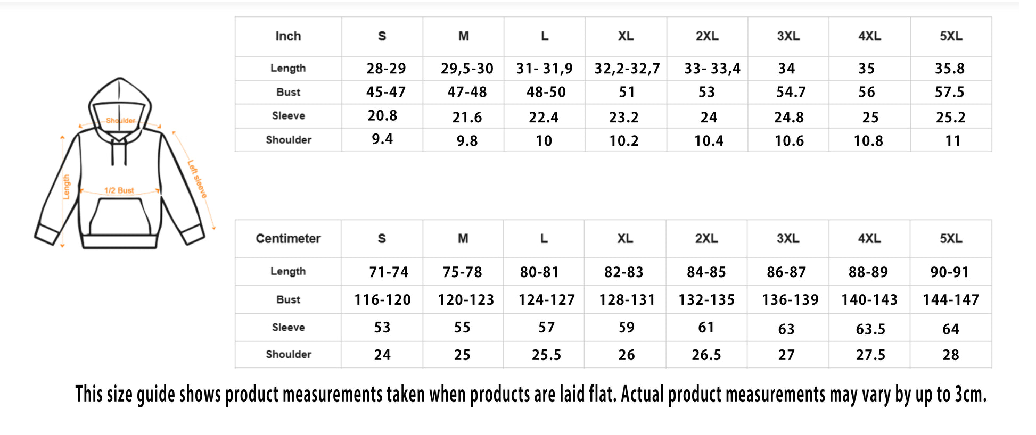Click the 90-91 length value
The image size is (1036, 435).
950,272
